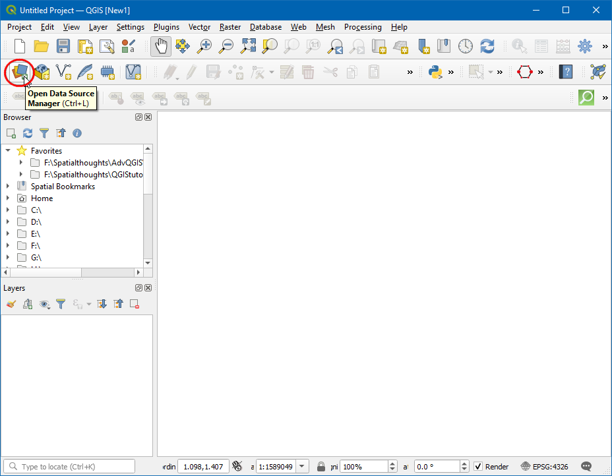Open the Python Console
Screen dimensions: 612x476
click(435, 71)
